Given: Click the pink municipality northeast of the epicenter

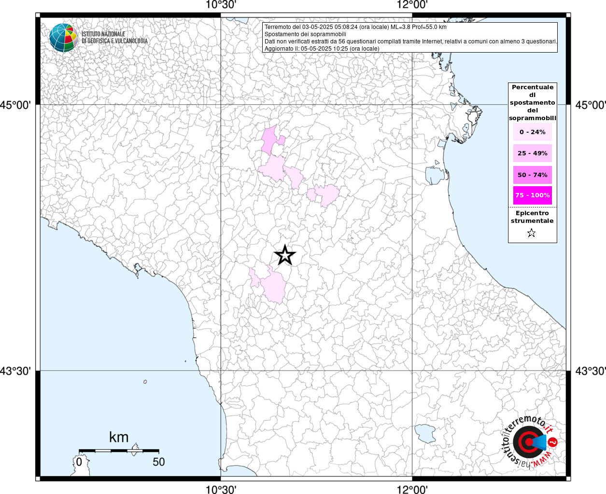Looking at the screenshot, I should 327,195.
